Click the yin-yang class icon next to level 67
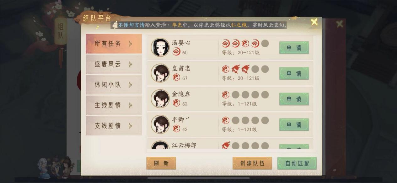The image size is (397, 183). point(176,77)
